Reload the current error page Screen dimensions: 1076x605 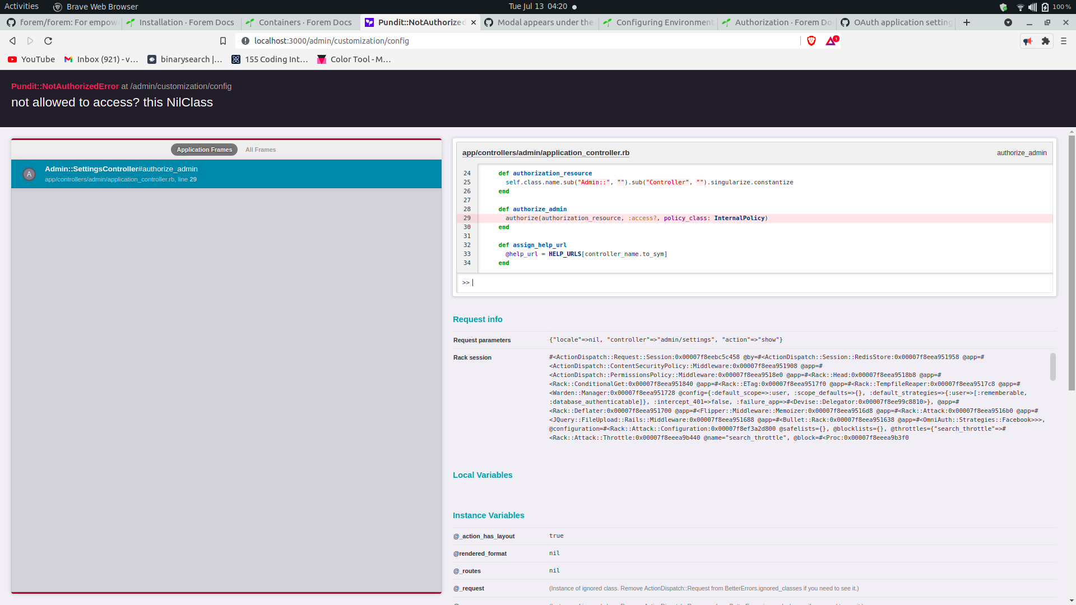tap(48, 40)
